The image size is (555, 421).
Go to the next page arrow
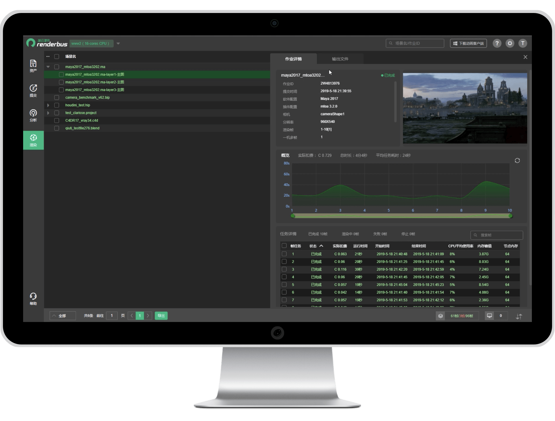(148, 316)
